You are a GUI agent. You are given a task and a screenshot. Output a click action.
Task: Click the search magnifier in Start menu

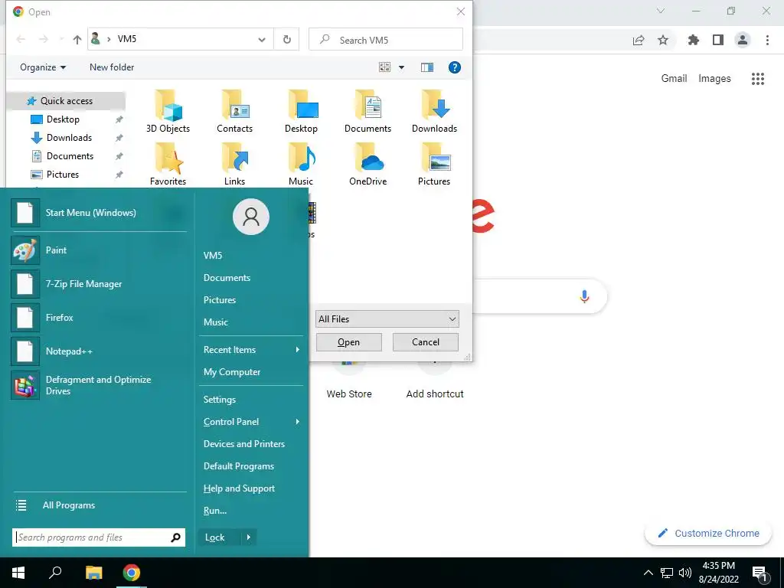pos(175,537)
